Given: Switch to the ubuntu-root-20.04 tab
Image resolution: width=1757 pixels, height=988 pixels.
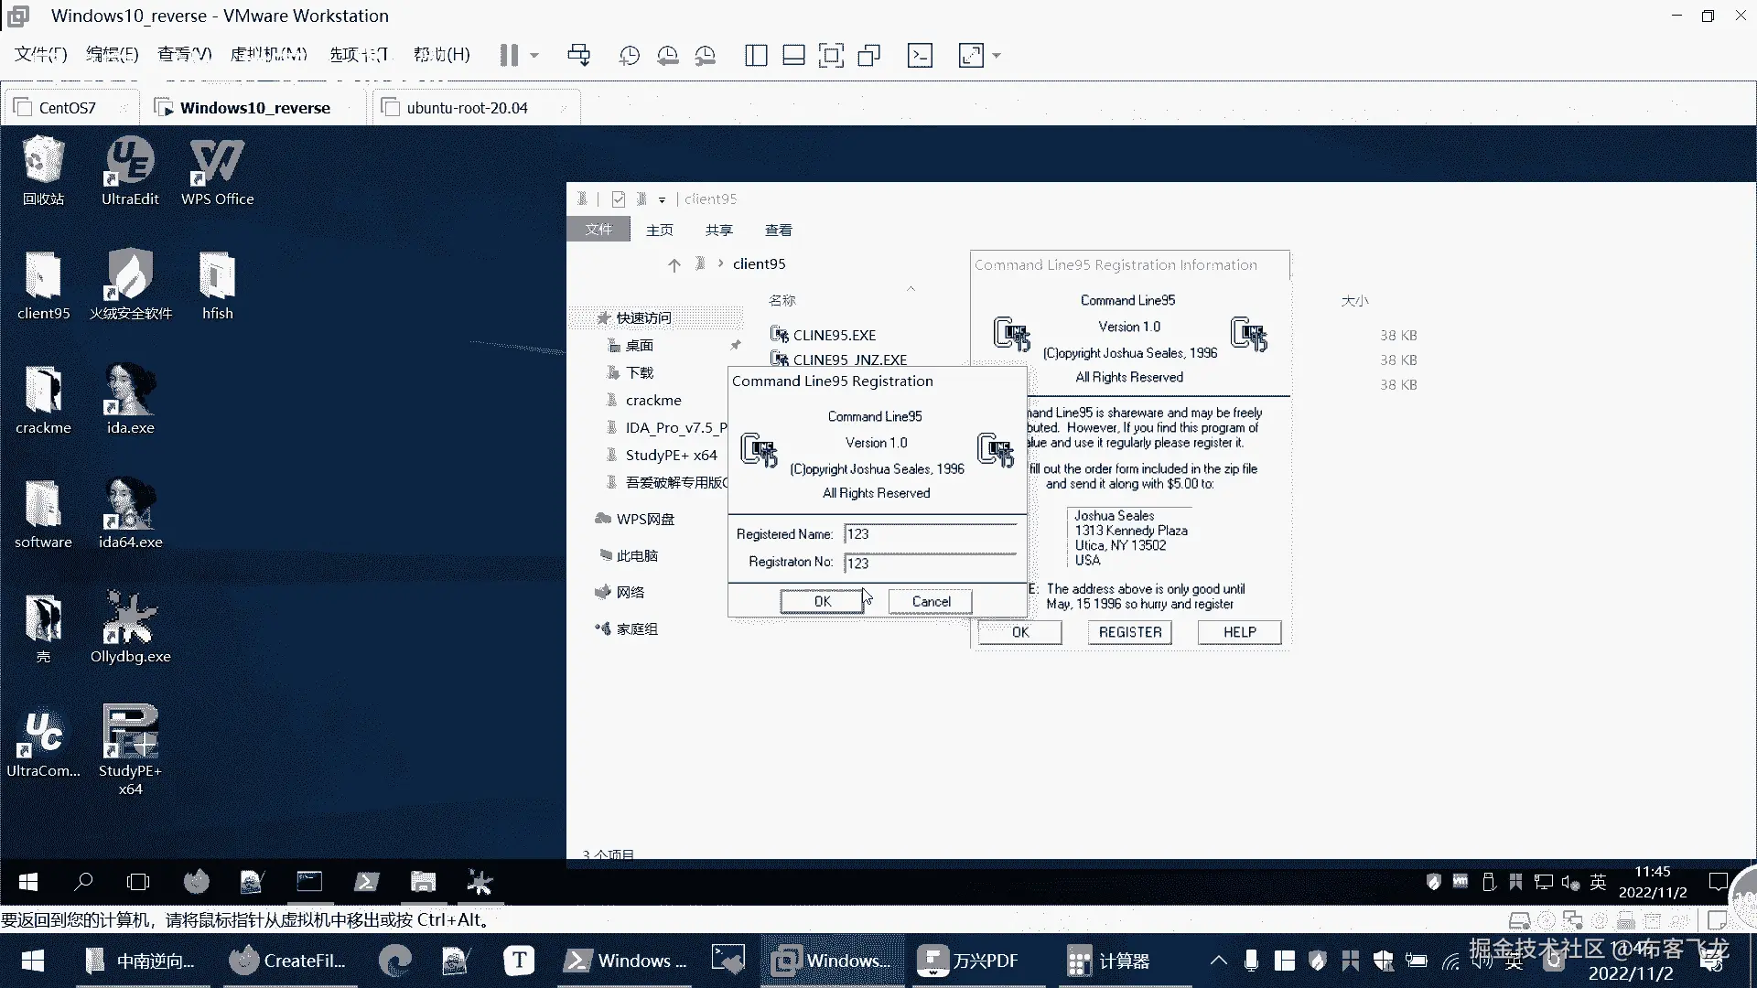Looking at the screenshot, I should [x=467, y=108].
